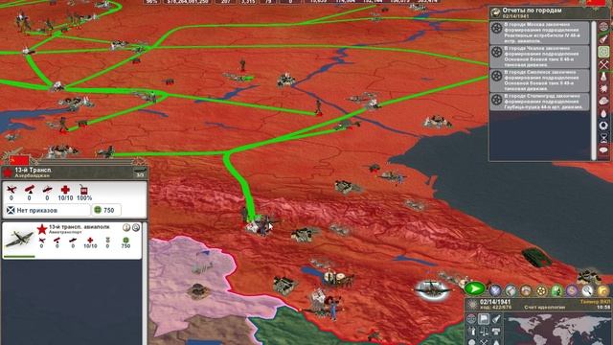Screen dimensions: 613x345
Task: Select the flashlight map filter icon
Action: pyautogui.click(x=496, y=319)
